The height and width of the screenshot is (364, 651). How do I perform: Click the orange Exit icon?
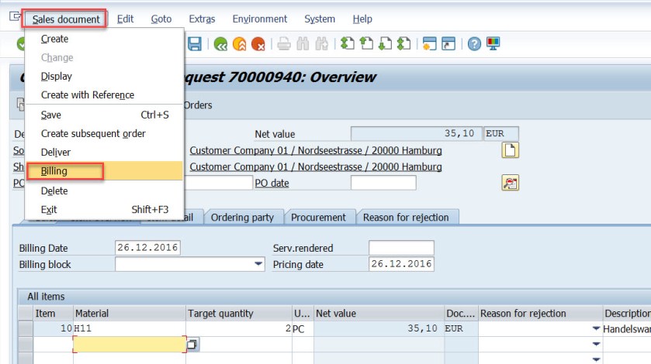240,43
